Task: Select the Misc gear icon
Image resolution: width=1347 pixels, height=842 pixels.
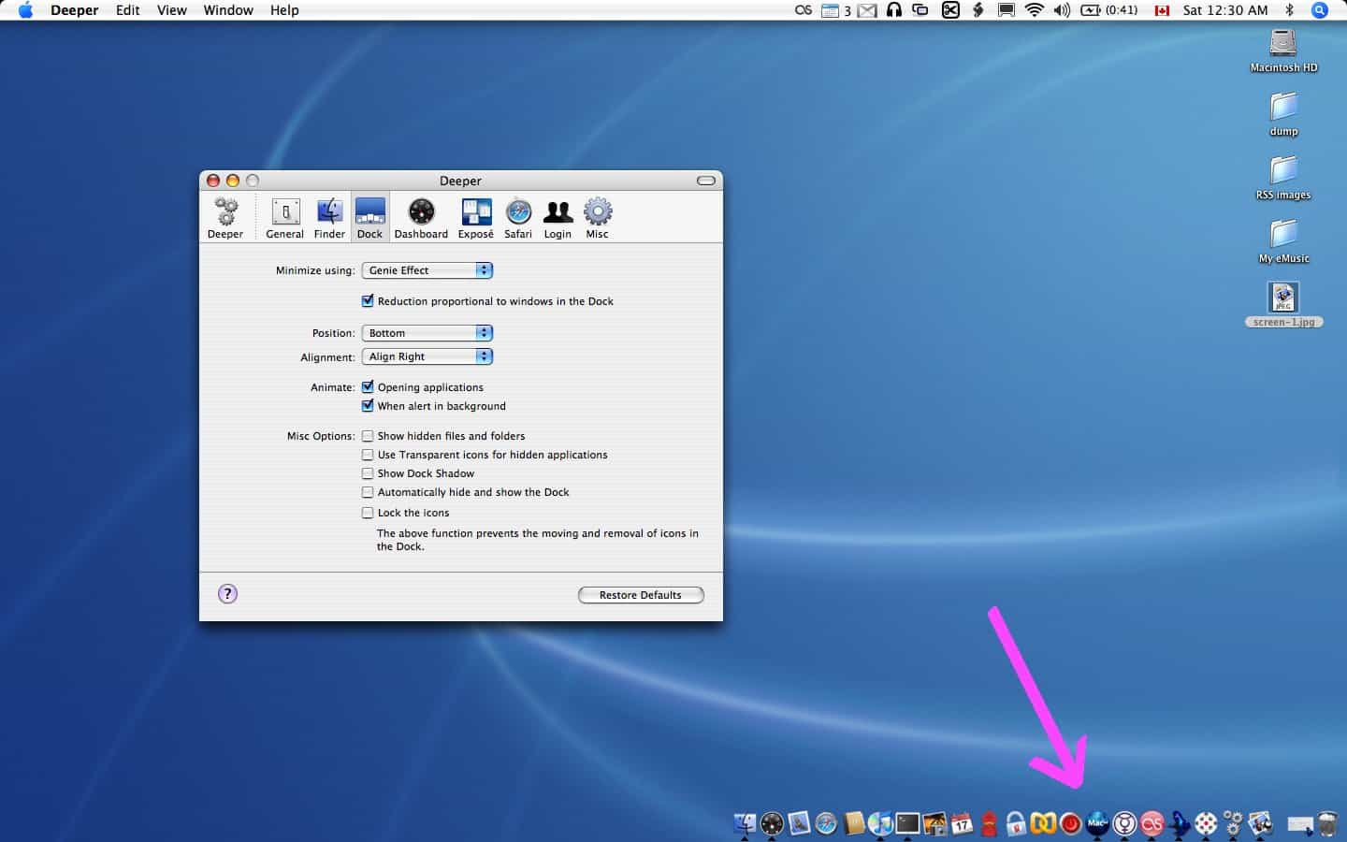Action: 597,216
